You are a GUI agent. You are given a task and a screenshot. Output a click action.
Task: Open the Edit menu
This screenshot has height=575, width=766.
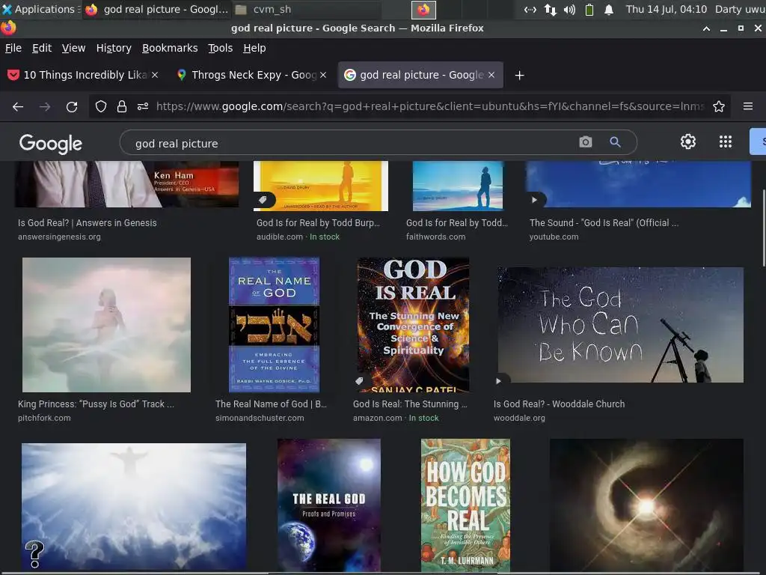[x=42, y=48]
